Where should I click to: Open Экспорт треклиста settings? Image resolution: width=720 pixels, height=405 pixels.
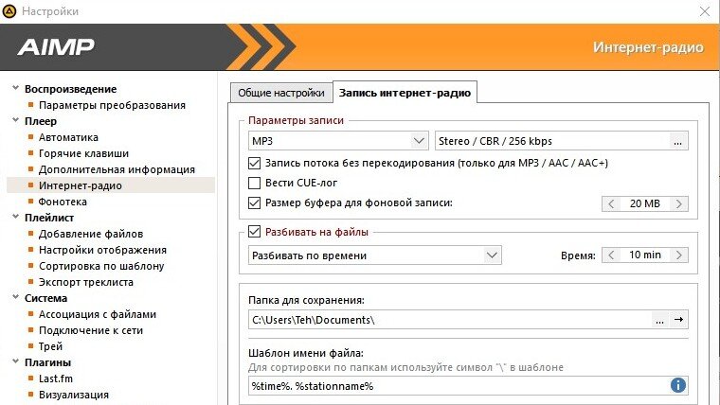[86, 282]
